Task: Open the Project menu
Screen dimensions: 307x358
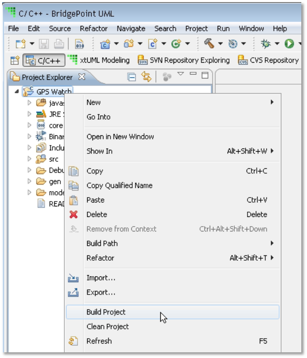Action: pyautogui.click(x=197, y=28)
